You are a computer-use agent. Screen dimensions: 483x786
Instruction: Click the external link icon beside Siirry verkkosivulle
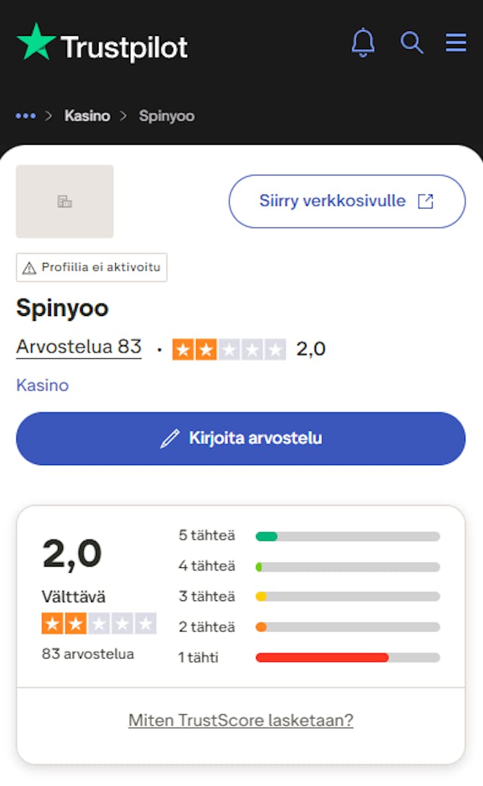coord(426,201)
